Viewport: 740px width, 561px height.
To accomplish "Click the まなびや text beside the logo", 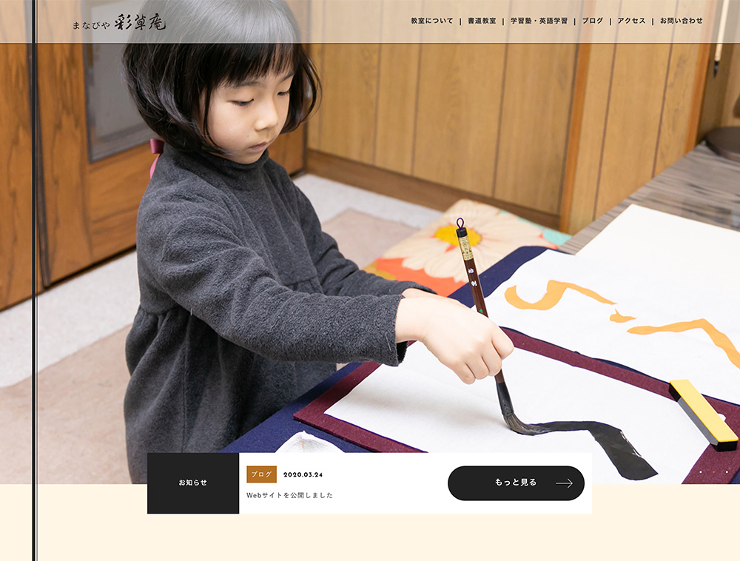I will (x=91, y=25).
